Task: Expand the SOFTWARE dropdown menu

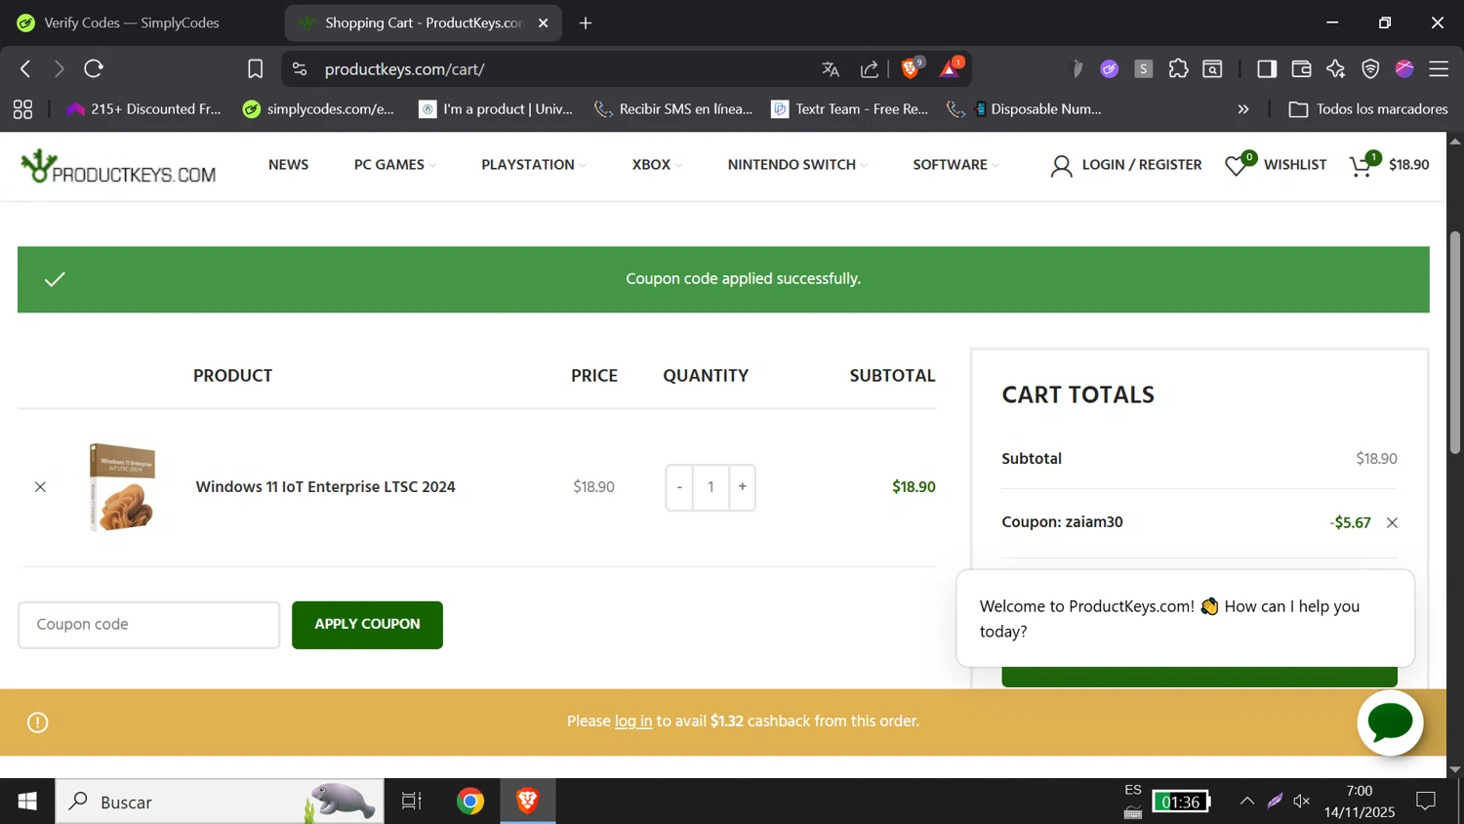Action: 956,164
